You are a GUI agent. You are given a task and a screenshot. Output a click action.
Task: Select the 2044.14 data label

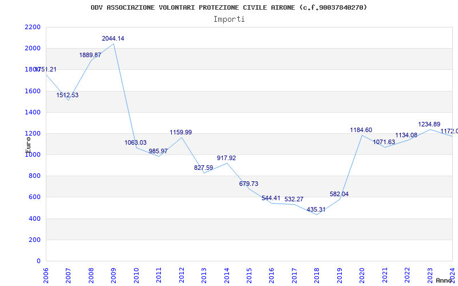tap(113, 38)
